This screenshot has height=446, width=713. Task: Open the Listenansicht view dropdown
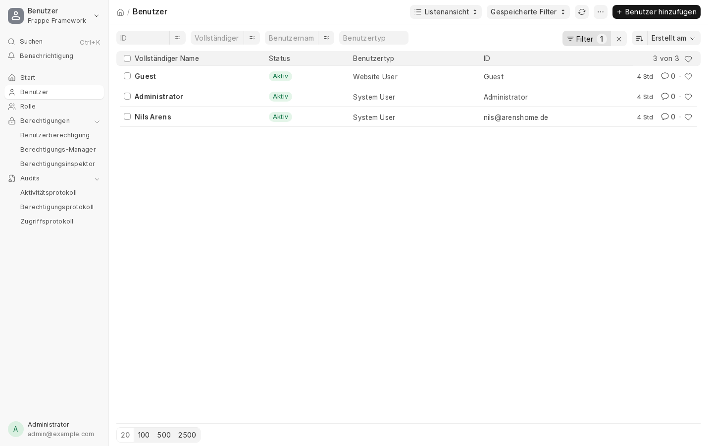(446, 12)
